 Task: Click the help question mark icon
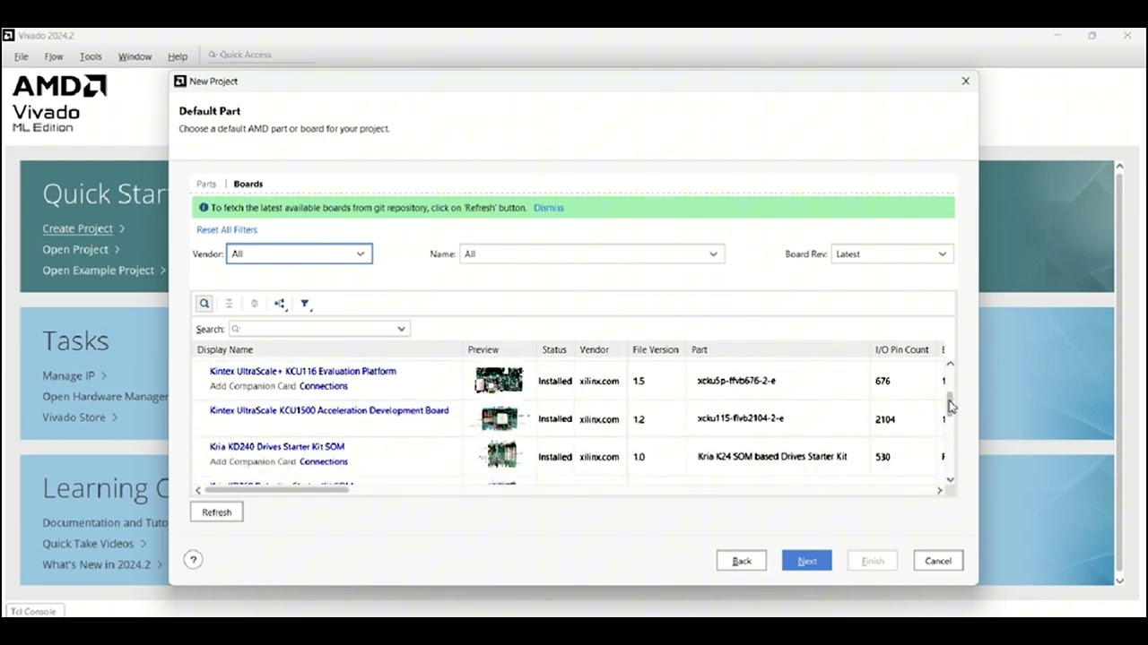point(193,560)
